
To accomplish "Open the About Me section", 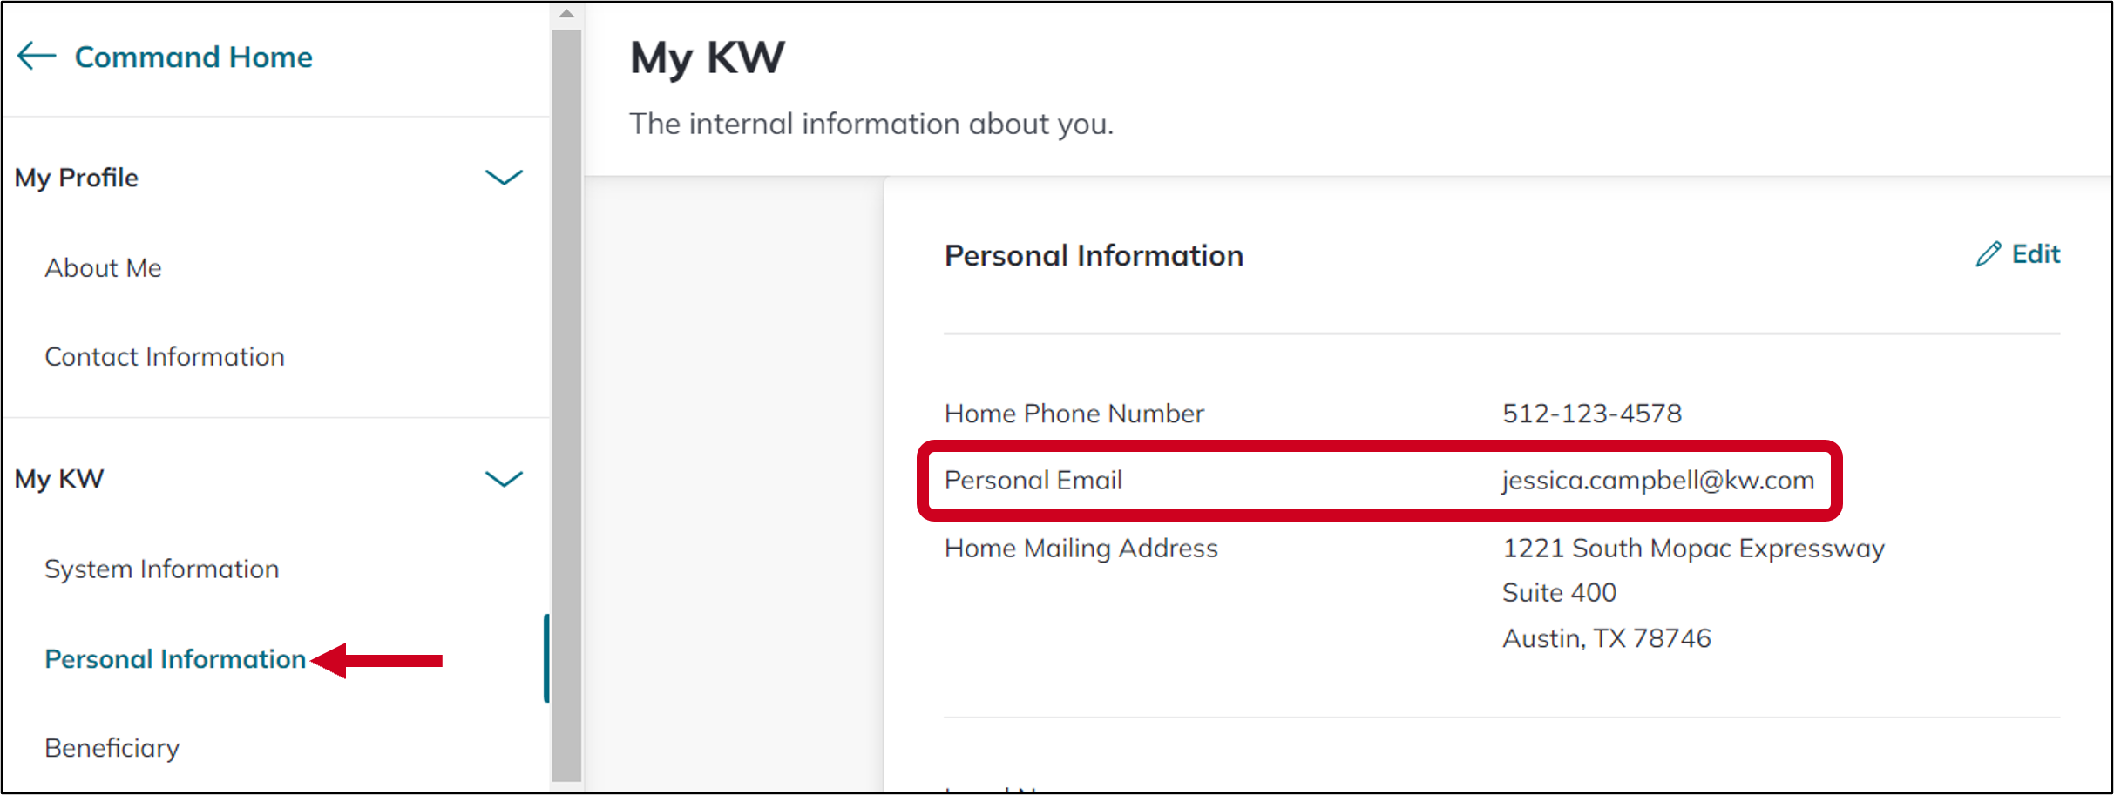I will point(103,268).
